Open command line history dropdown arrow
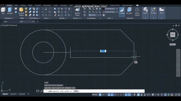Screen dimensions: 181x101 coord(143,91)
